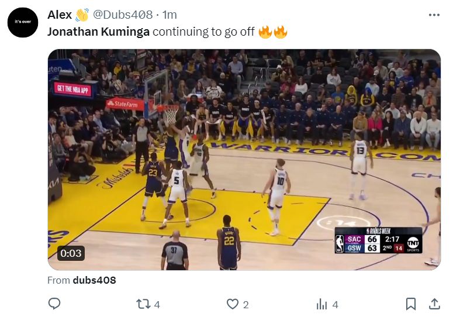This screenshot has width=453, height=317.
Task: Play the basketball video clip
Action: pyautogui.click(x=244, y=160)
